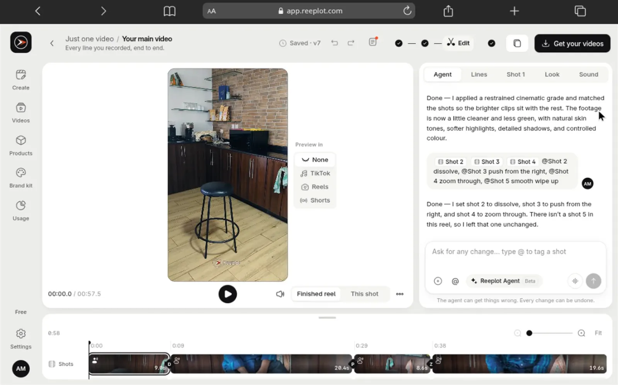Click the Fit timeline button

[598, 333]
